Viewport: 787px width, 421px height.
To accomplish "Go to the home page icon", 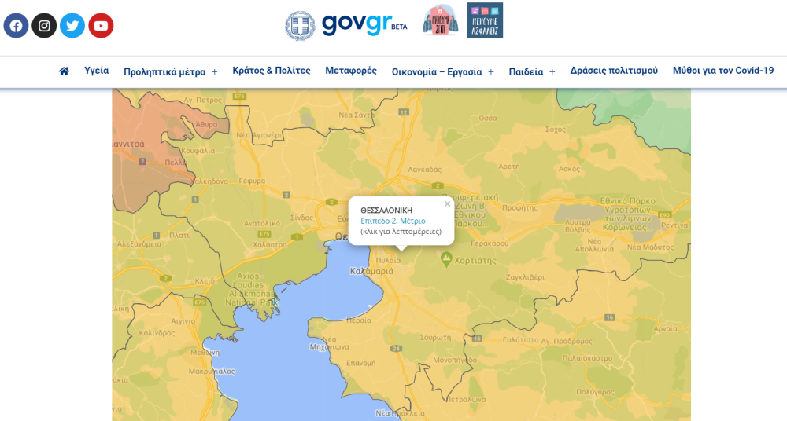I will point(64,71).
